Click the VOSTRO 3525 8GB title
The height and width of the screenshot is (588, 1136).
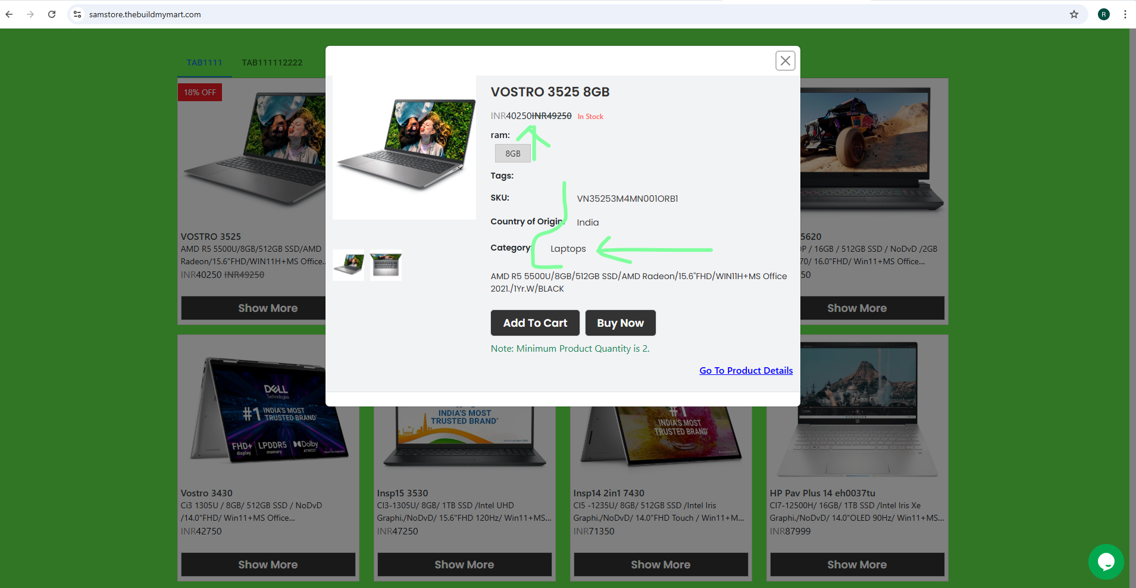[550, 92]
